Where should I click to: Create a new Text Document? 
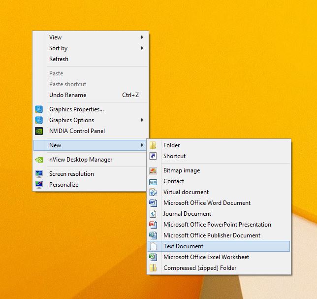(219, 246)
